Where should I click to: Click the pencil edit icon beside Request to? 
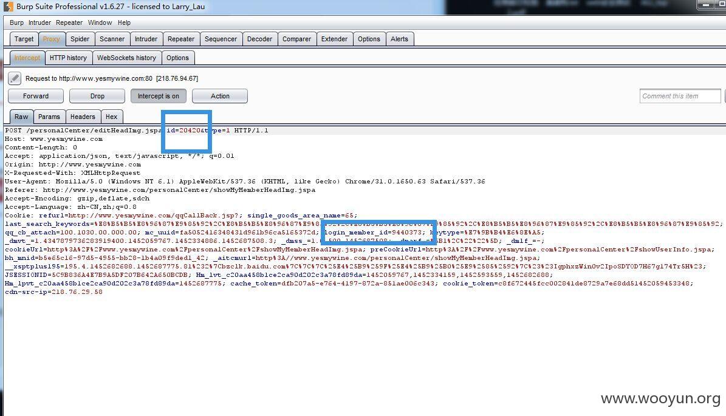pyautogui.click(x=15, y=78)
